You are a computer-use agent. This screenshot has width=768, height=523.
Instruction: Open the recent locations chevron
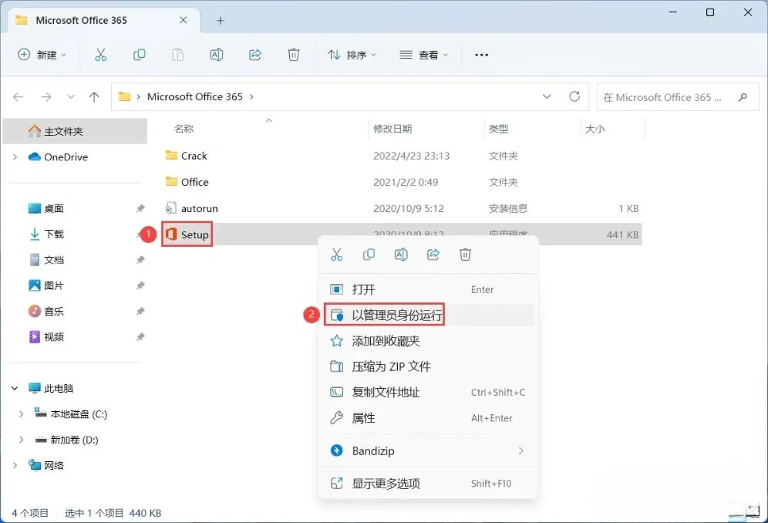[71, 97]
